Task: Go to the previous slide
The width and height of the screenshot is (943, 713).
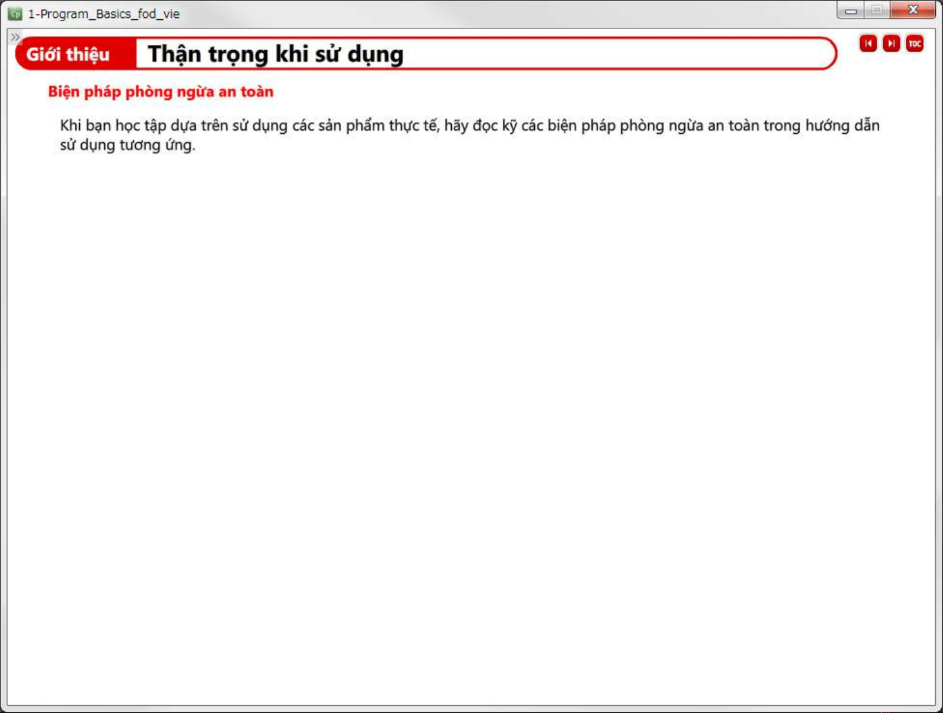Action: pyautogui.click(x=868, y=44)
